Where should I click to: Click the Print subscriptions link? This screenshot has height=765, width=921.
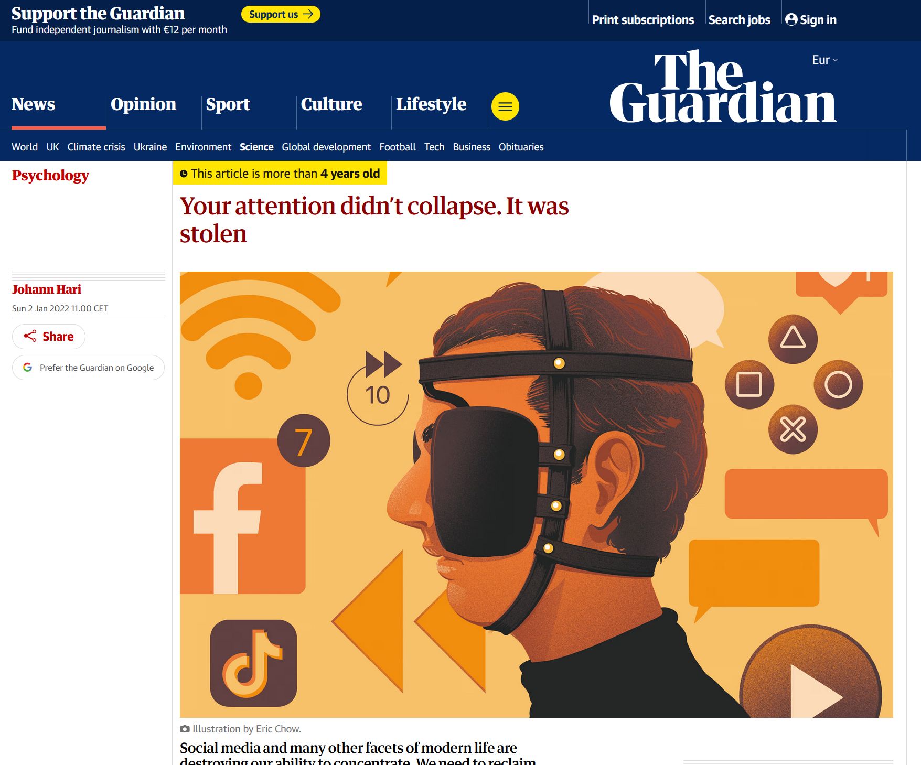pyautogui.click(x=642, y=20)
